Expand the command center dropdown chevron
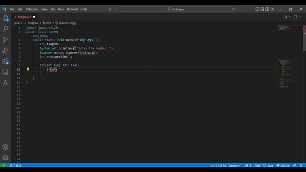The width and height of the screenshot is (306, 172). click(x=233, y=9)
